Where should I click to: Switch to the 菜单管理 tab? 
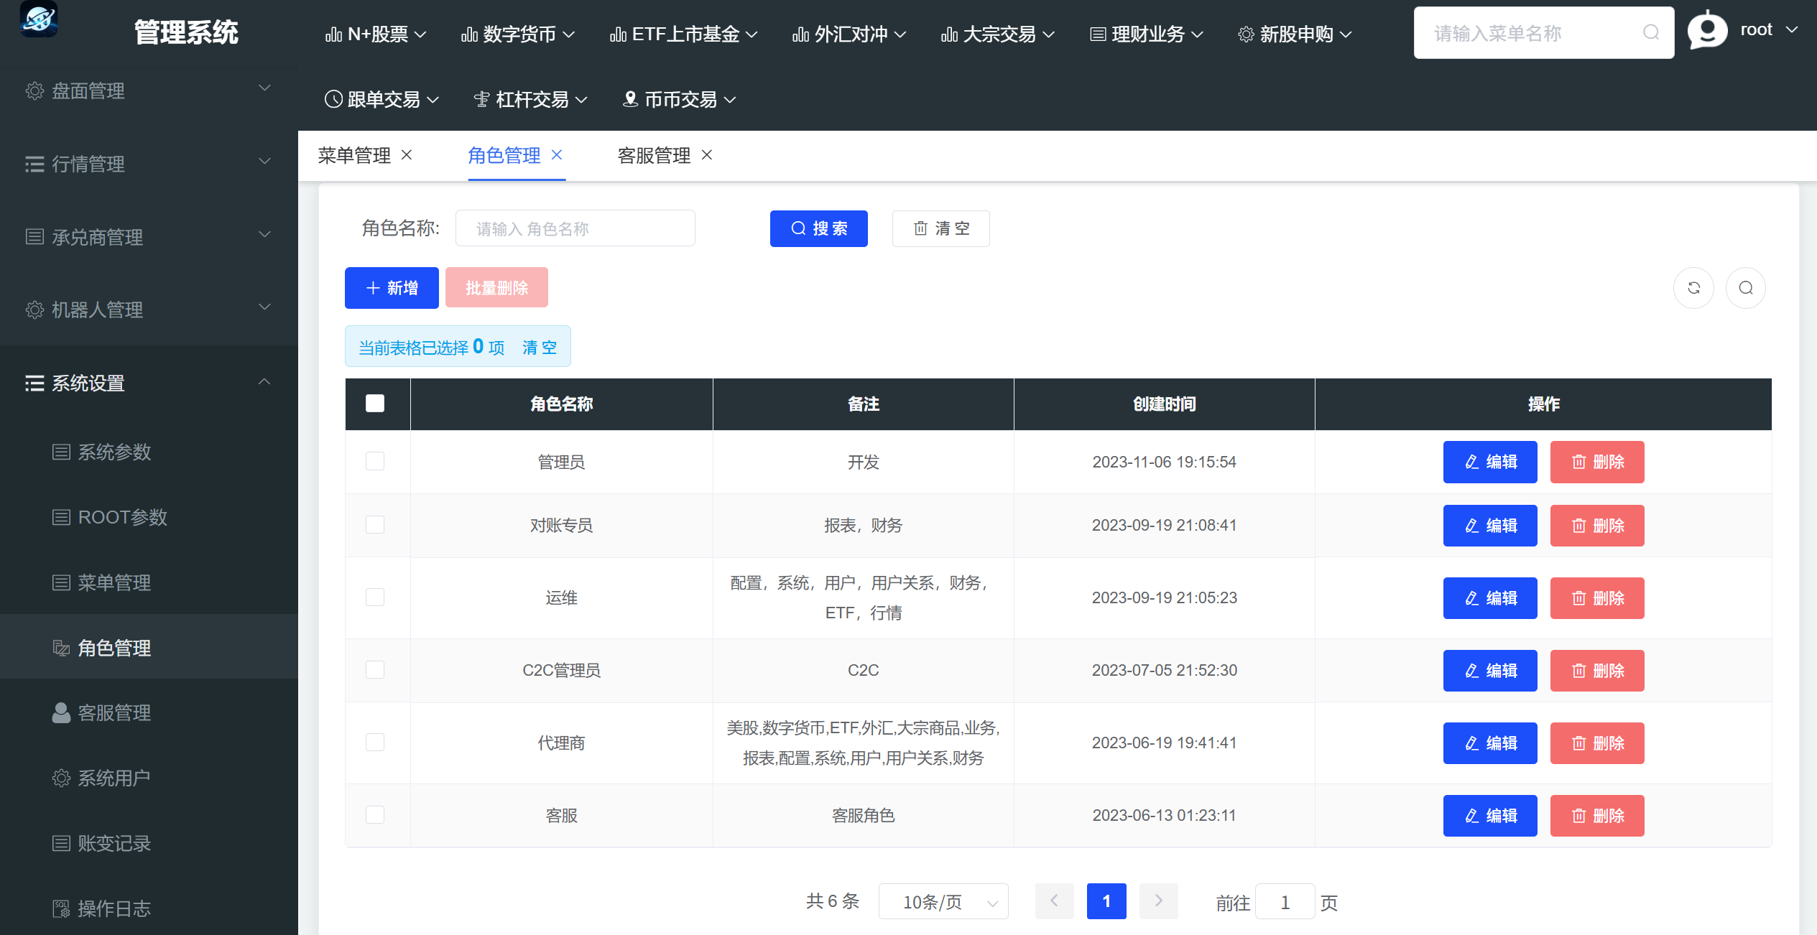[x=354, y=155]
